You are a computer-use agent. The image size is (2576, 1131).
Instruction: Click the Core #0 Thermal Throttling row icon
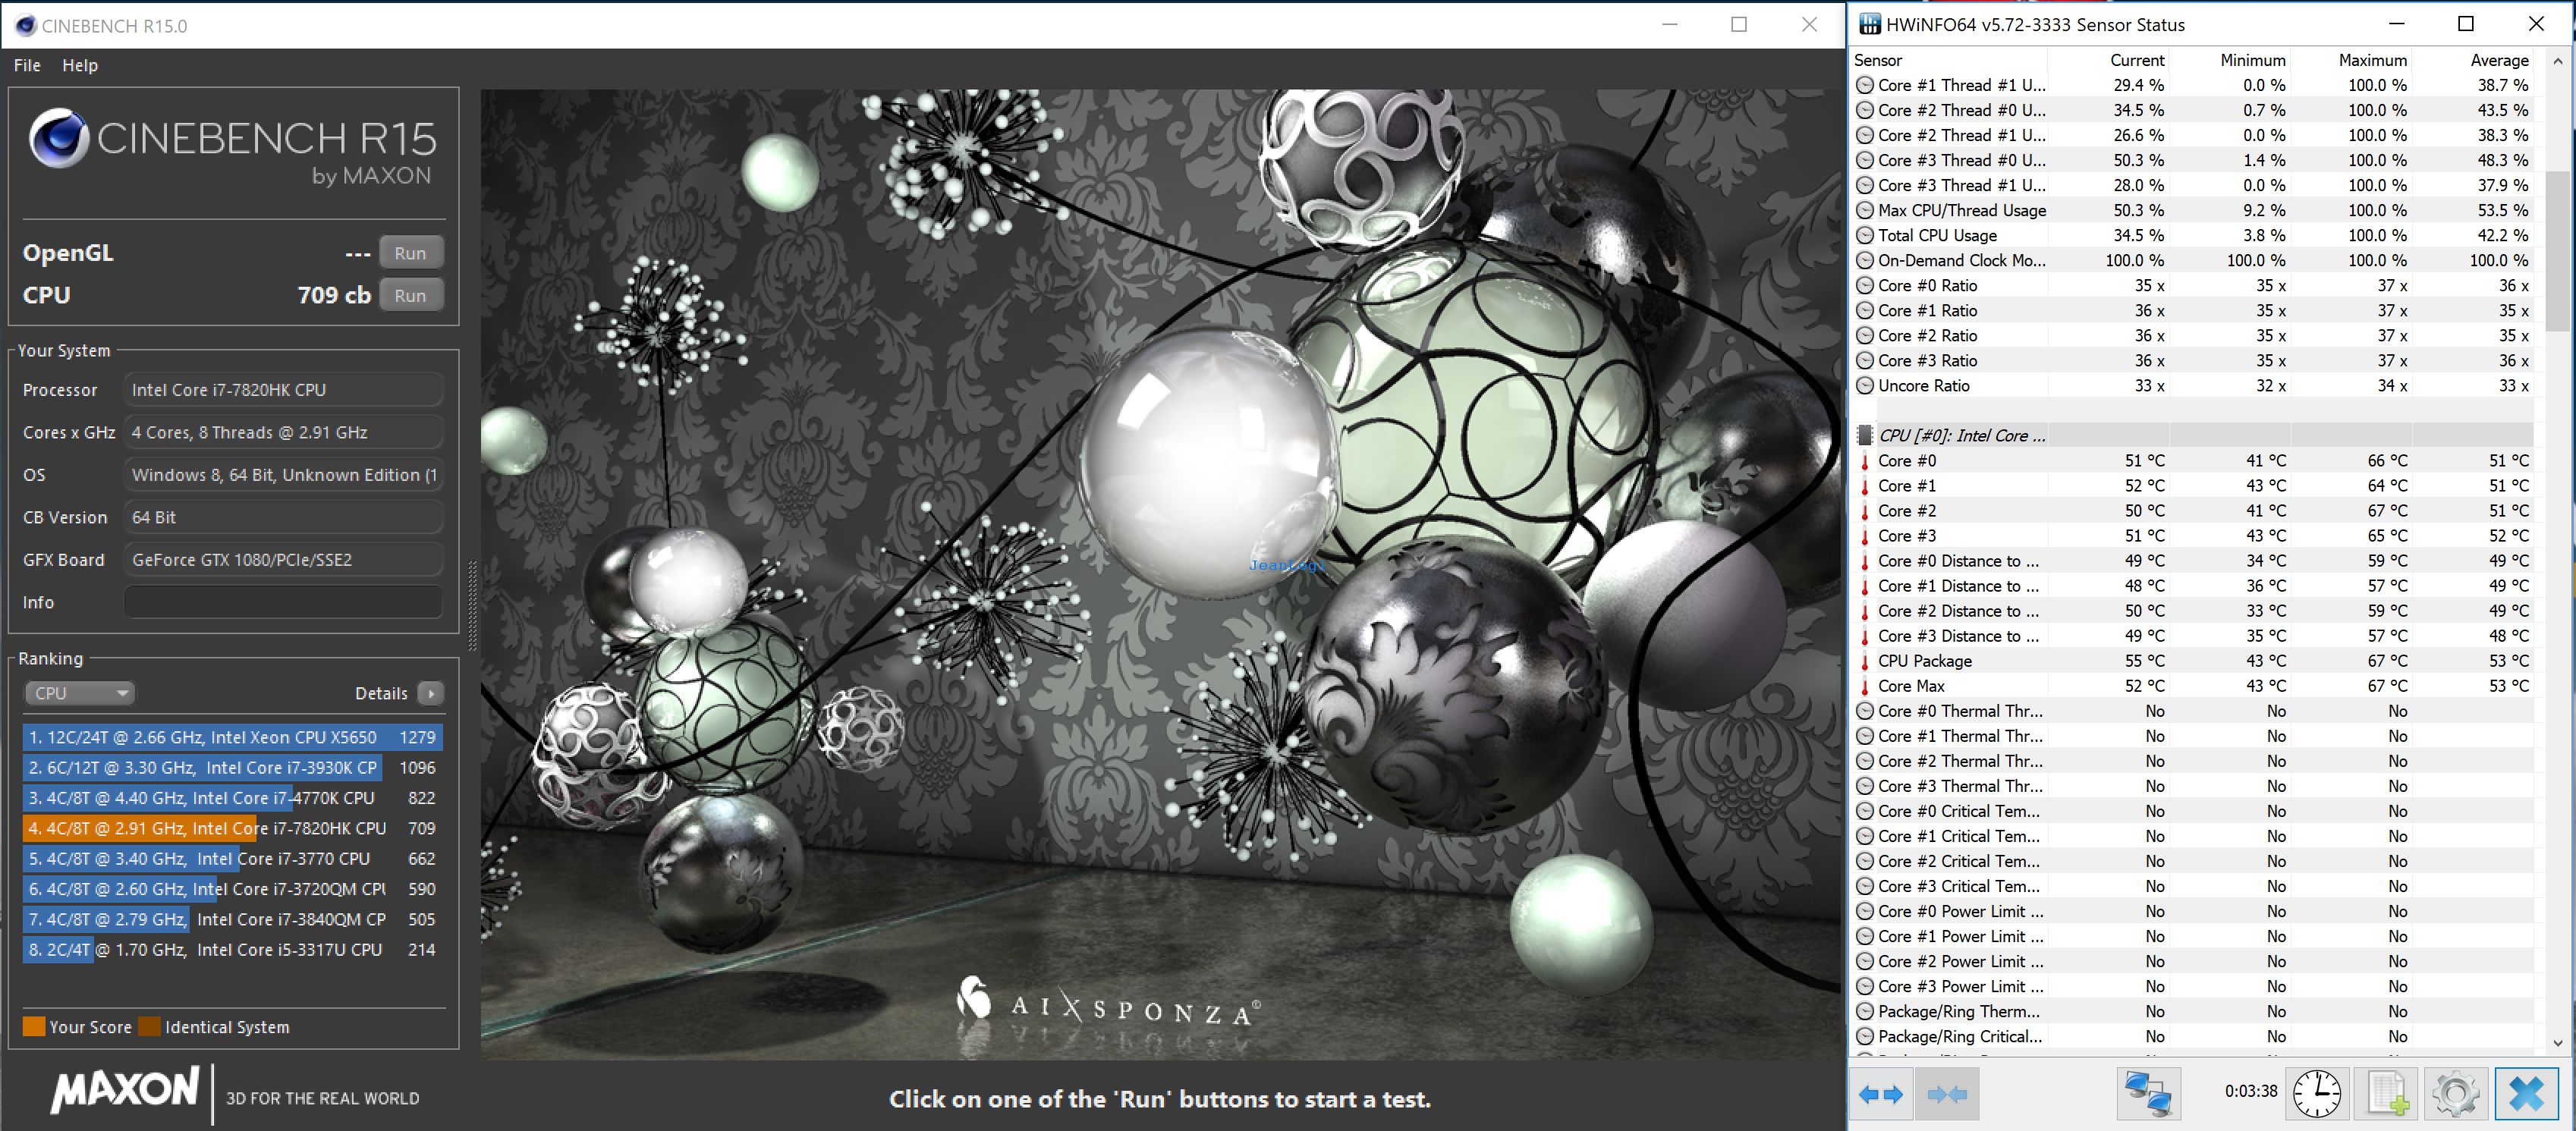tap(1864, 711)
